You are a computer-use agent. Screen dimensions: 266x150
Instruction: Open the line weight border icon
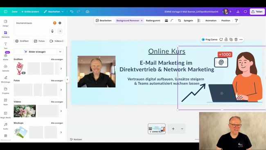[166, 20]
